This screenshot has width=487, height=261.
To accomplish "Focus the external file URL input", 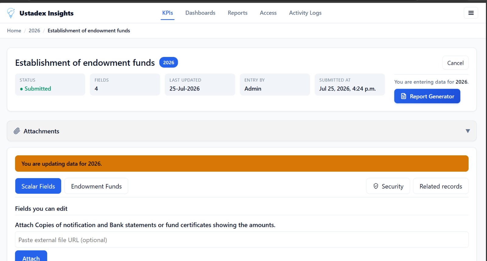I will (x=242, y=240).
